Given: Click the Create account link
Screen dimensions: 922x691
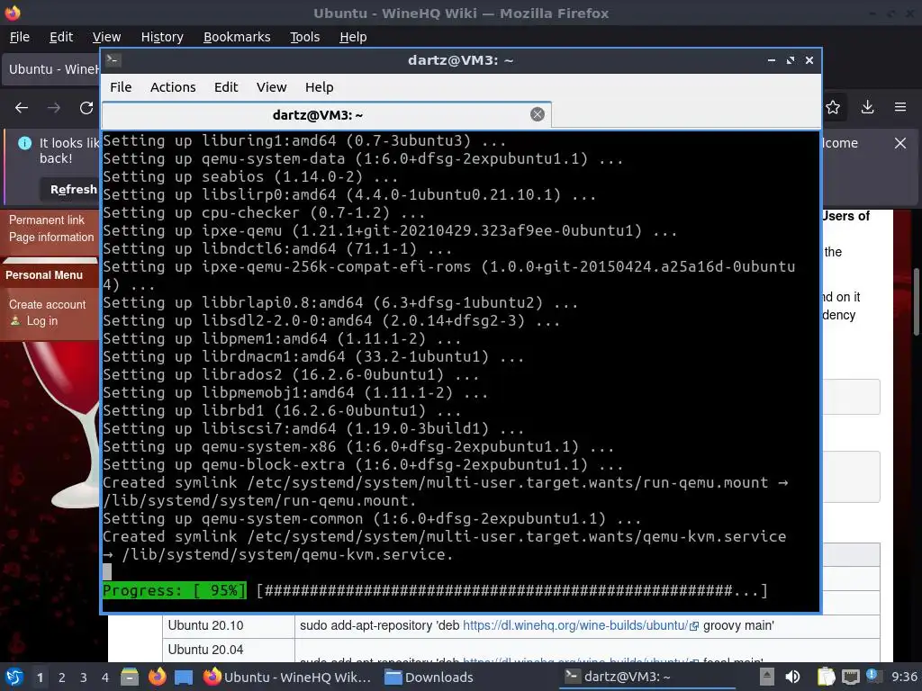Looking at the screenshot, I should point(47,304).
